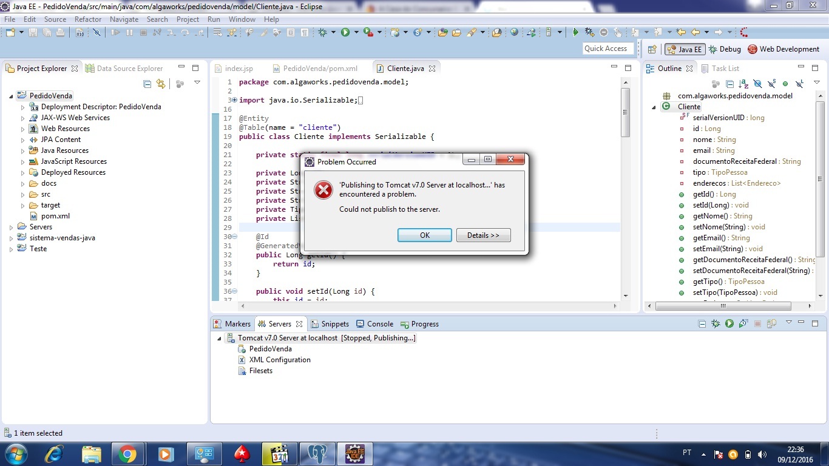This screenshot has width=829, height=466.
Task: Click the New file wizard icon
Action: pos(10,32)
